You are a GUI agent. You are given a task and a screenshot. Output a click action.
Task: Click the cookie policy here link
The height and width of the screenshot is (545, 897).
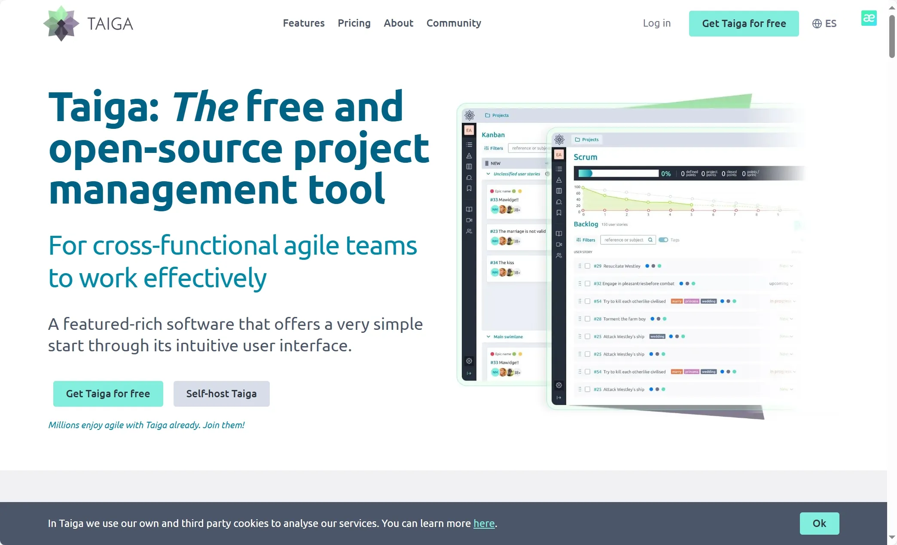(485, 523)
